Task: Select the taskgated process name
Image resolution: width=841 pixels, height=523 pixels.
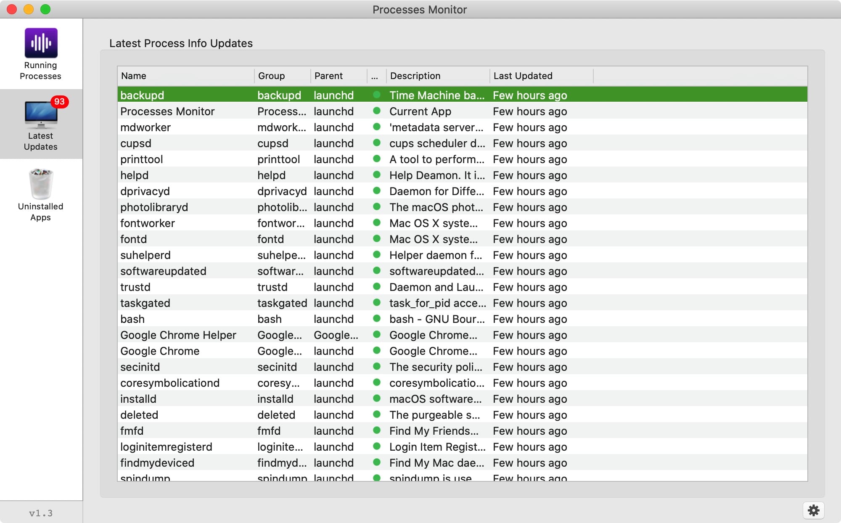Action: click(145, 303)
